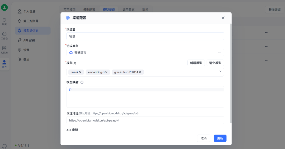Click the 更新 update button
Viewport: 285px width, 149px height.
(x=220, y=138)
